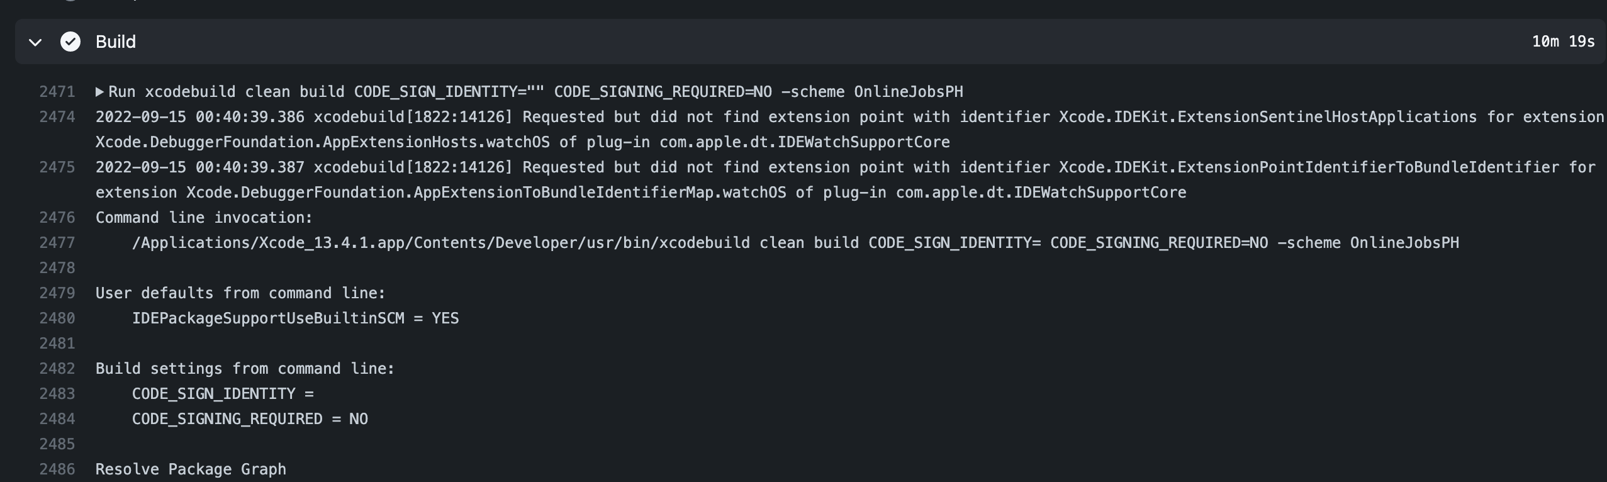Viewport: 1607px width, 482px height.
Task: Click the Build success checkmark icon
Action: coord(70,42)
